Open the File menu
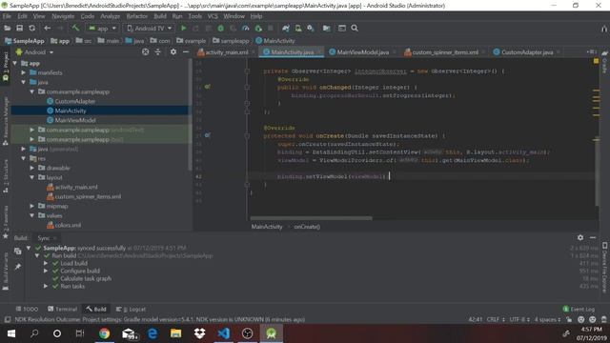The image size is (610, 343). 7,16
